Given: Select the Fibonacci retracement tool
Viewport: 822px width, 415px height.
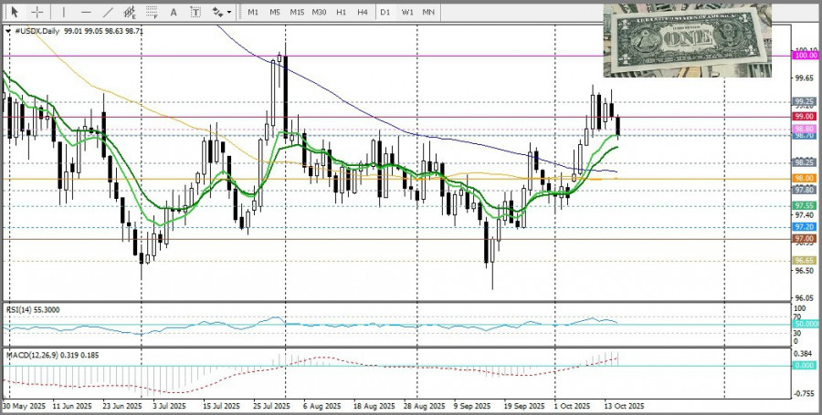Looking at the screenshot, I should tap(153, 13).
